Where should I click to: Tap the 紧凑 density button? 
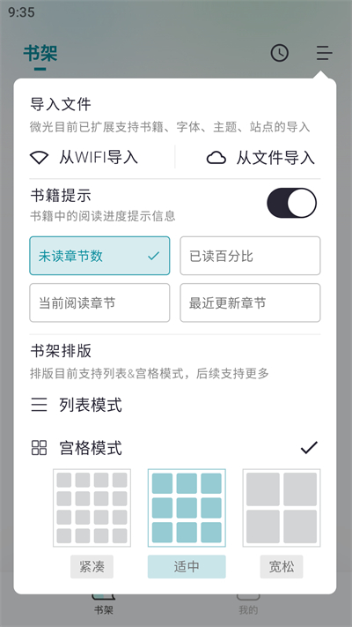pos(92,567)
